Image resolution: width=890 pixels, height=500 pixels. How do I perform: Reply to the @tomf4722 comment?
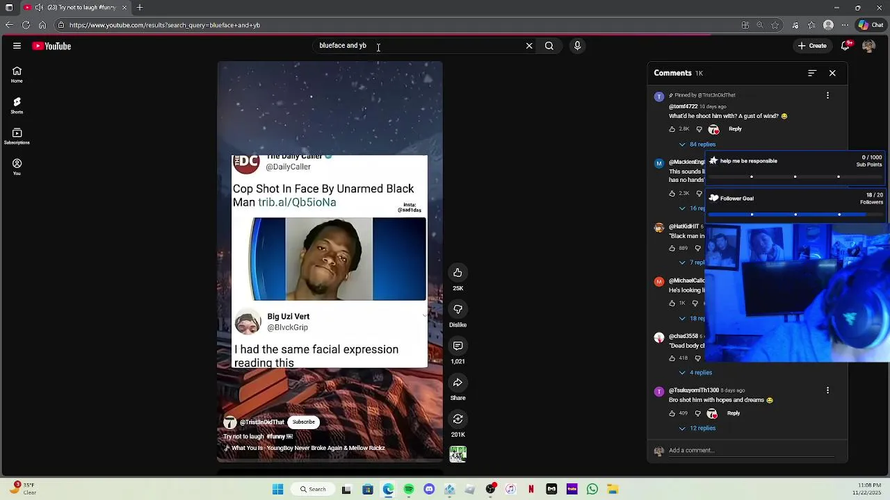735,129
